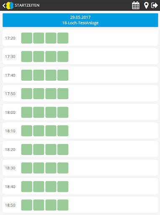Reserve the second slot at 18:10
Image resolution: width=160 pixels, height=215 pixels.
pyautogui.click(x=39, y=131)
